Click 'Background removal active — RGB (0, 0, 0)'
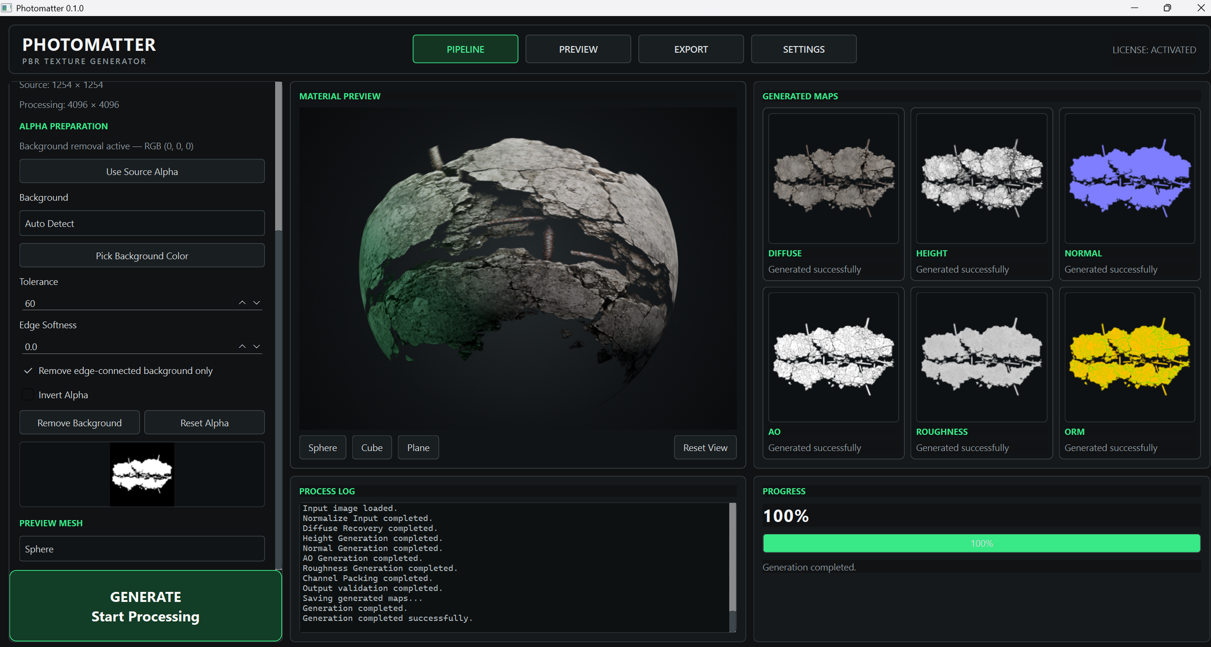 [107, 146]
